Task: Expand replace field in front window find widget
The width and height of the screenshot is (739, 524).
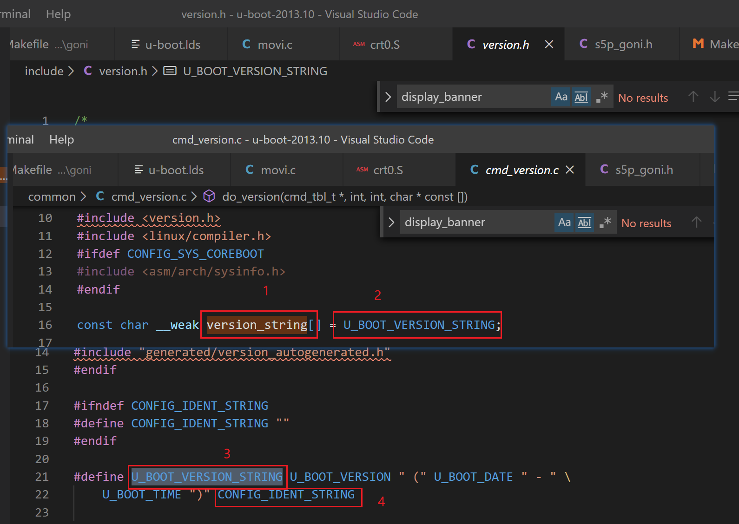Action: (x=391, y=223)
